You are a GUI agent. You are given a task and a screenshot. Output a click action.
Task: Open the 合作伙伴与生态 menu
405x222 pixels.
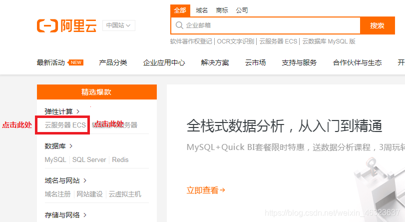(357, 62)
